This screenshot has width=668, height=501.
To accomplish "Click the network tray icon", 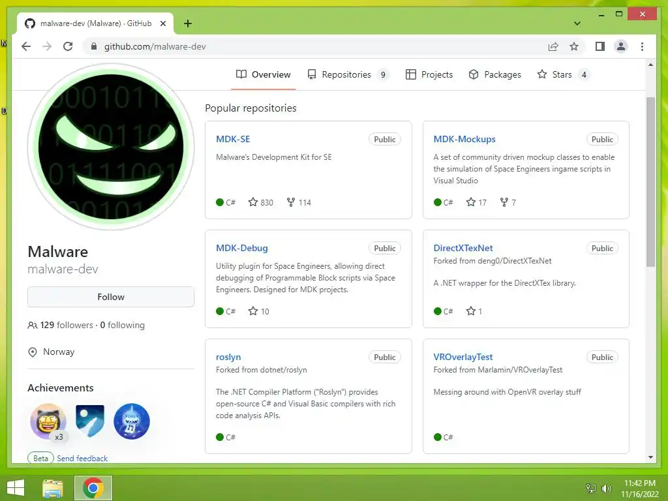I will pos(591,488).
